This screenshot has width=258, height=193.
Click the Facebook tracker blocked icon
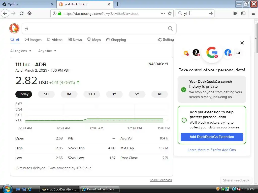(x=228, y=53)
